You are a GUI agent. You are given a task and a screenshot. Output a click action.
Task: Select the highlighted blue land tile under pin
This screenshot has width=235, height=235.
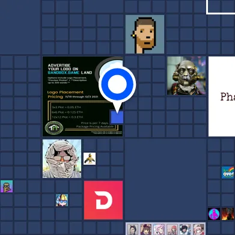[117, 117]
